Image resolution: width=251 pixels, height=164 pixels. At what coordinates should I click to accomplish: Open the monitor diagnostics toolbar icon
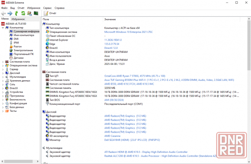pyautogui.click(x=36, y=13)
